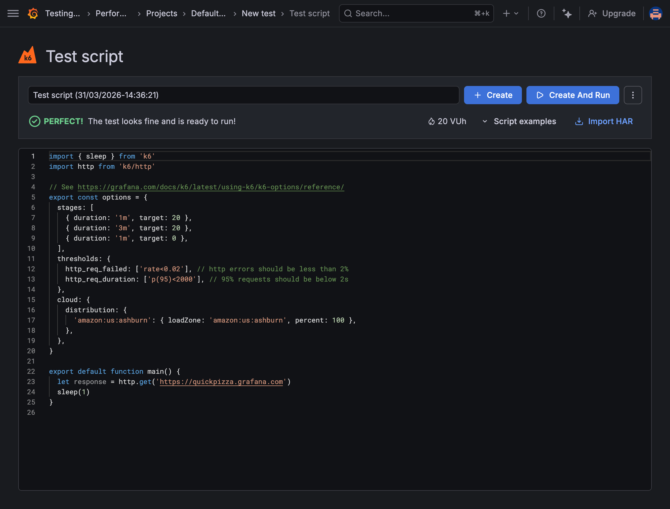This screenshot has height=509, width=670.
Task: Open the help question-mark icon
Action: click(541, 13)
